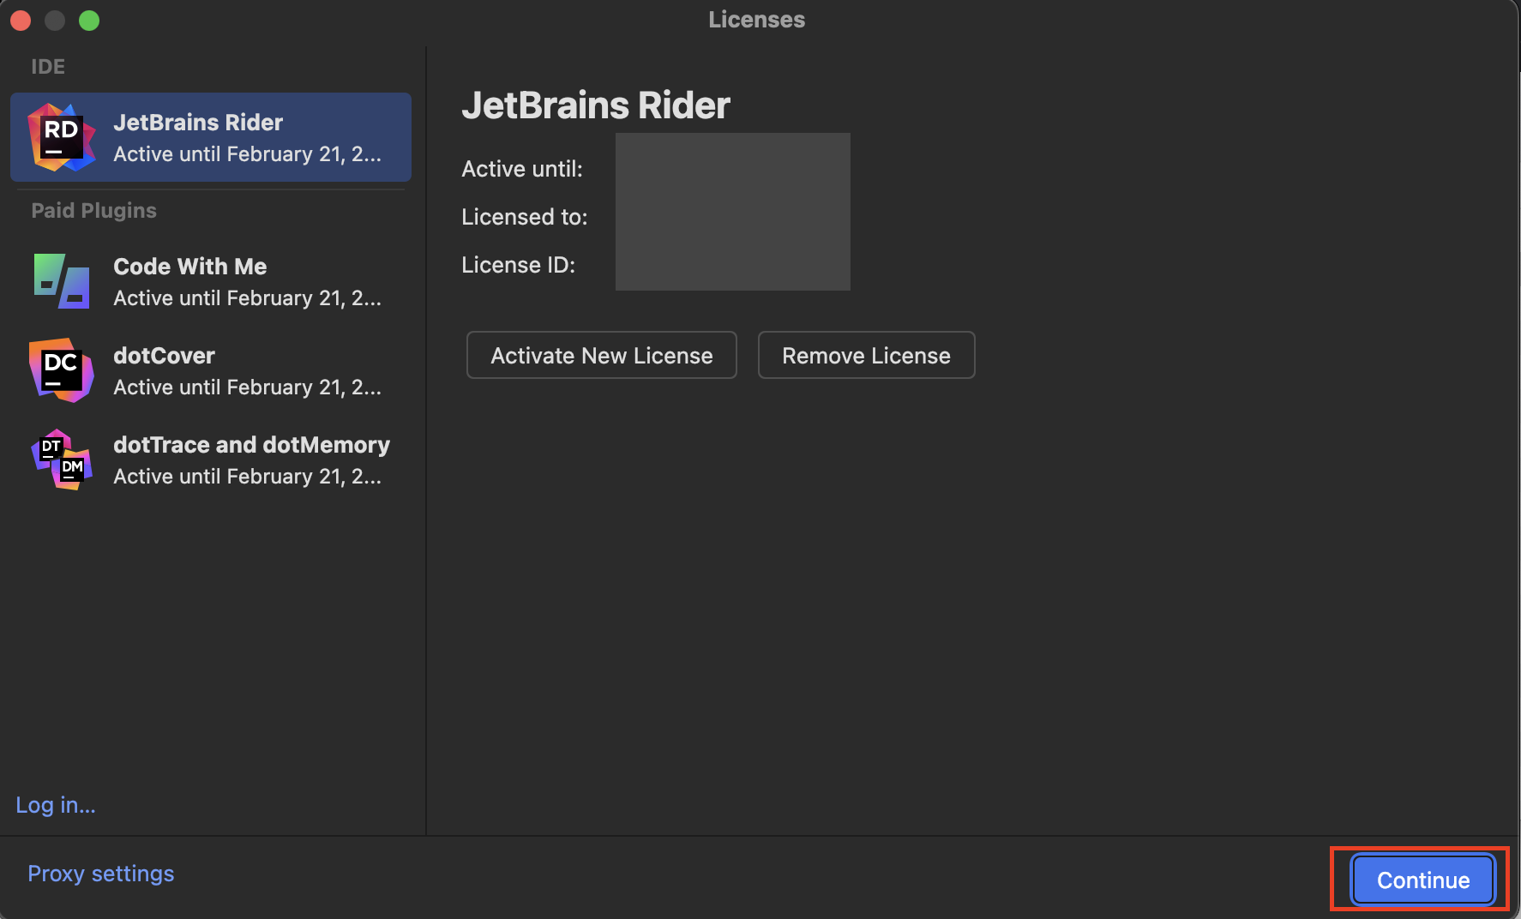Click Code With Me's Active until text
Image resolution: width=1521 pixels, height=919 pixels.
[x=248, y=298]
